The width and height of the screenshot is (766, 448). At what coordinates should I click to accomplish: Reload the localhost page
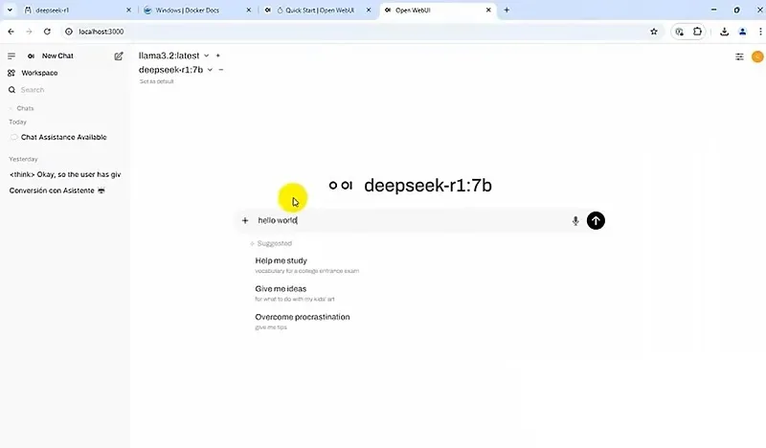click(x=47, y=32)
